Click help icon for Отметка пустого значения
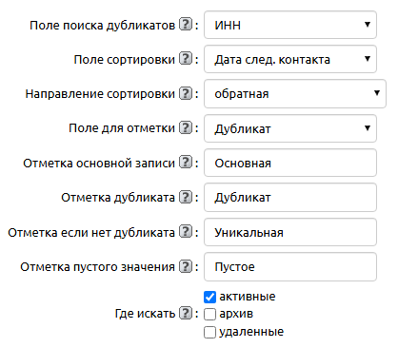The image size is (398, 348). pyautogui.click(x=186, y=266)
